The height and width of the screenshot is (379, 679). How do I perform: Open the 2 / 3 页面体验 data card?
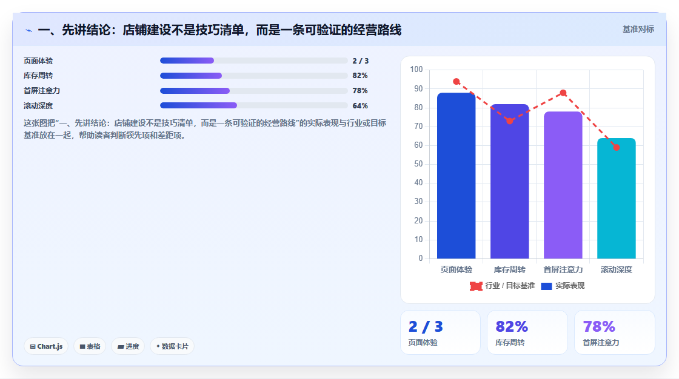click(440, 332)
